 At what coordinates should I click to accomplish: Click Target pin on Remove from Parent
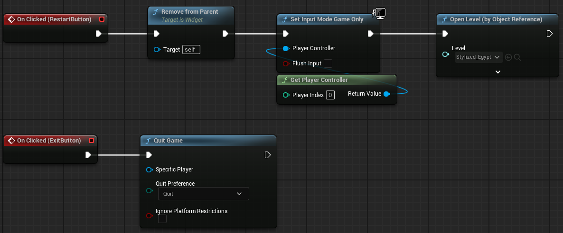point(157,49)
